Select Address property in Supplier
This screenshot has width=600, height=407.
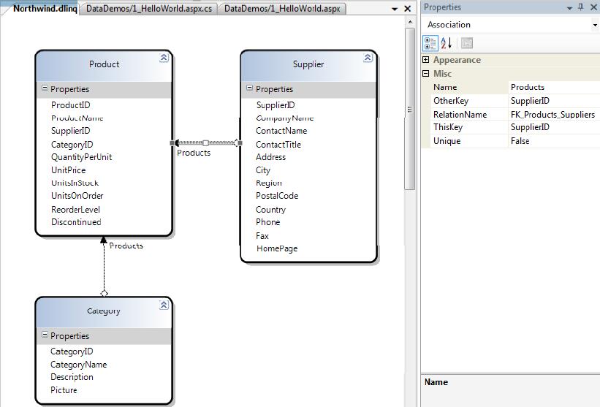270,157
